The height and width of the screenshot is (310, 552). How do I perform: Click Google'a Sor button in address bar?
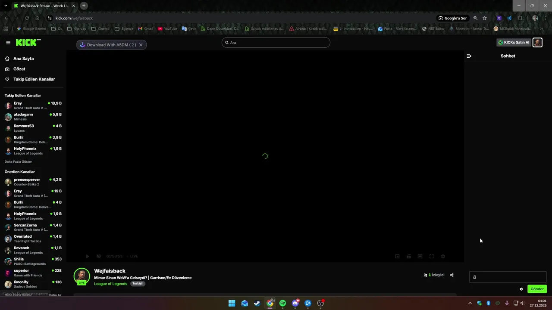coord(453,18)
